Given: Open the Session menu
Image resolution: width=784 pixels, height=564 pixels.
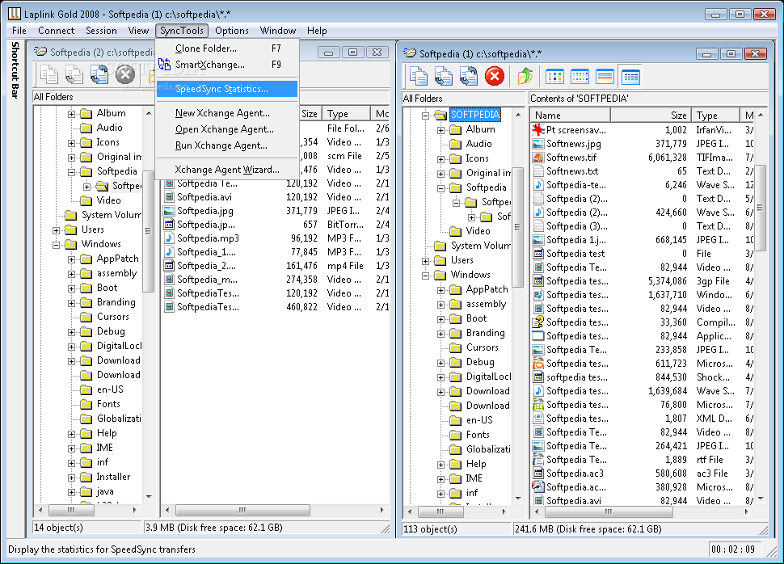Looking at the screenshot, I should click(101, 31).
